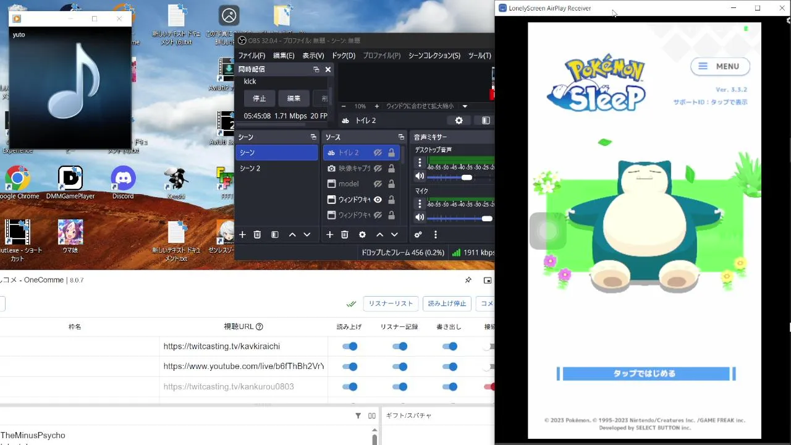791x445 pixels.
Task: Show the 映像キャプチャ source
Action: [378, 168]
